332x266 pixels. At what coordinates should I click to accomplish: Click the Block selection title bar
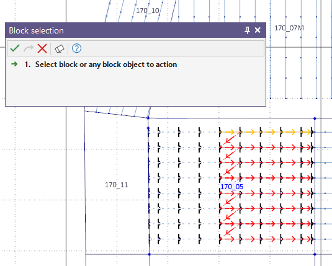pos(135,30)
